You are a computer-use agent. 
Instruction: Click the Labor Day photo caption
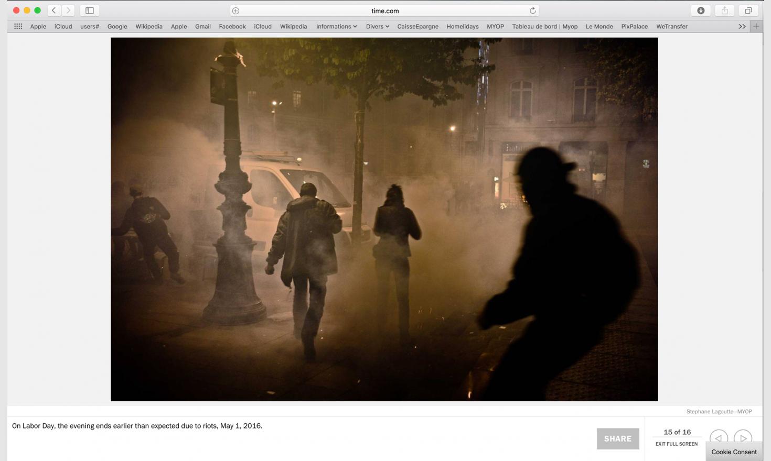[137, 426]
